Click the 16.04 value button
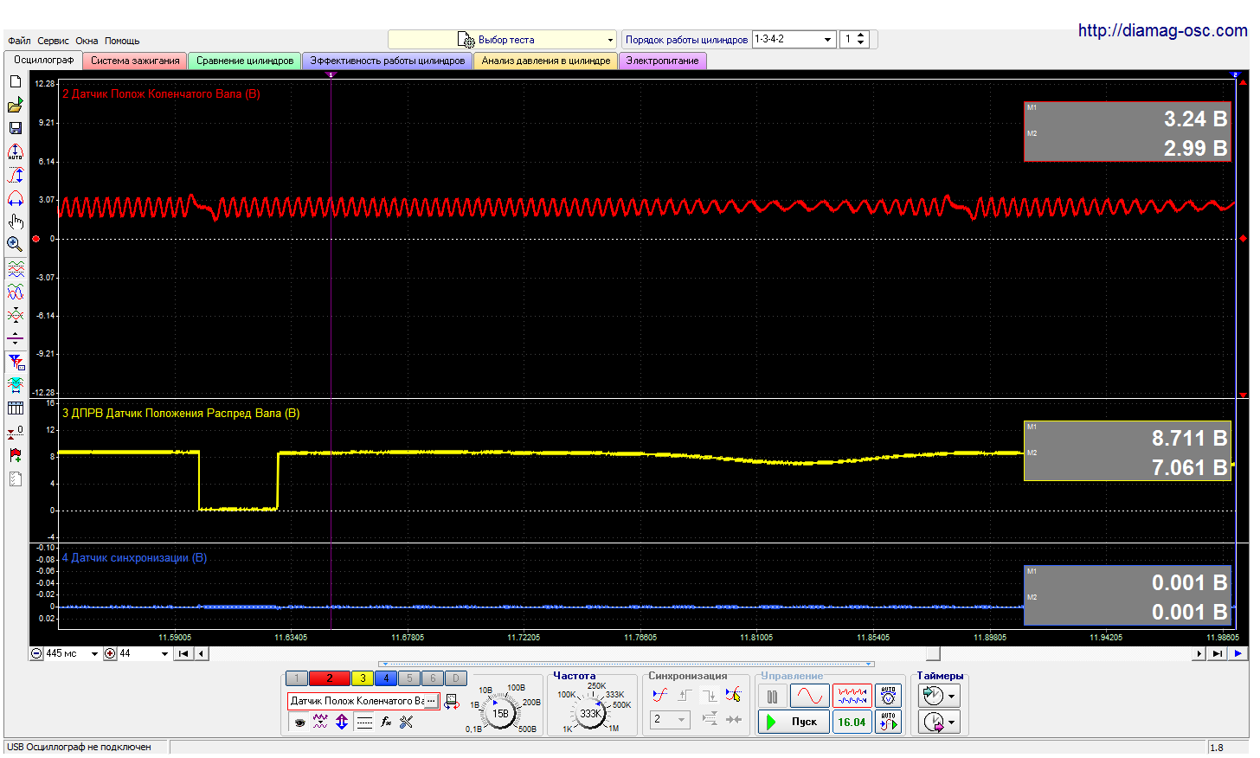 click(x=852, y=722)
